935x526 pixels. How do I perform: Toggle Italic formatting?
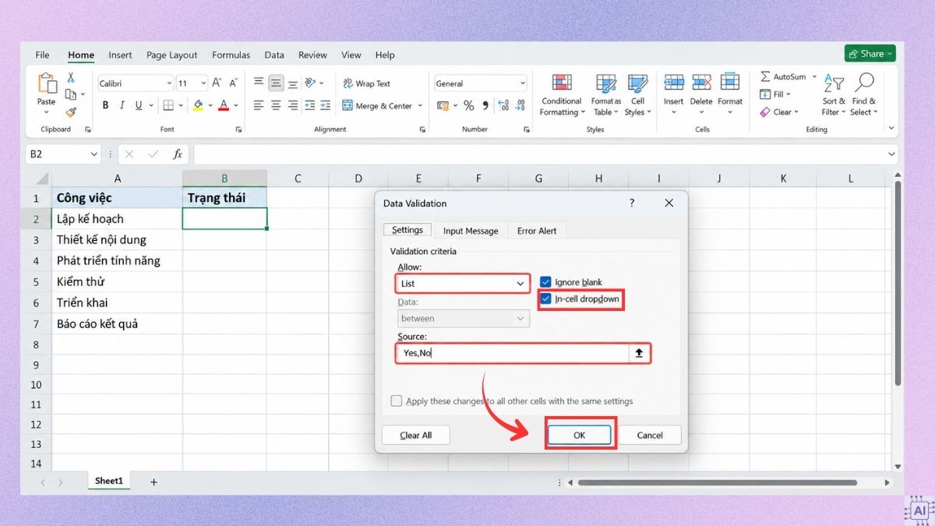123,105
